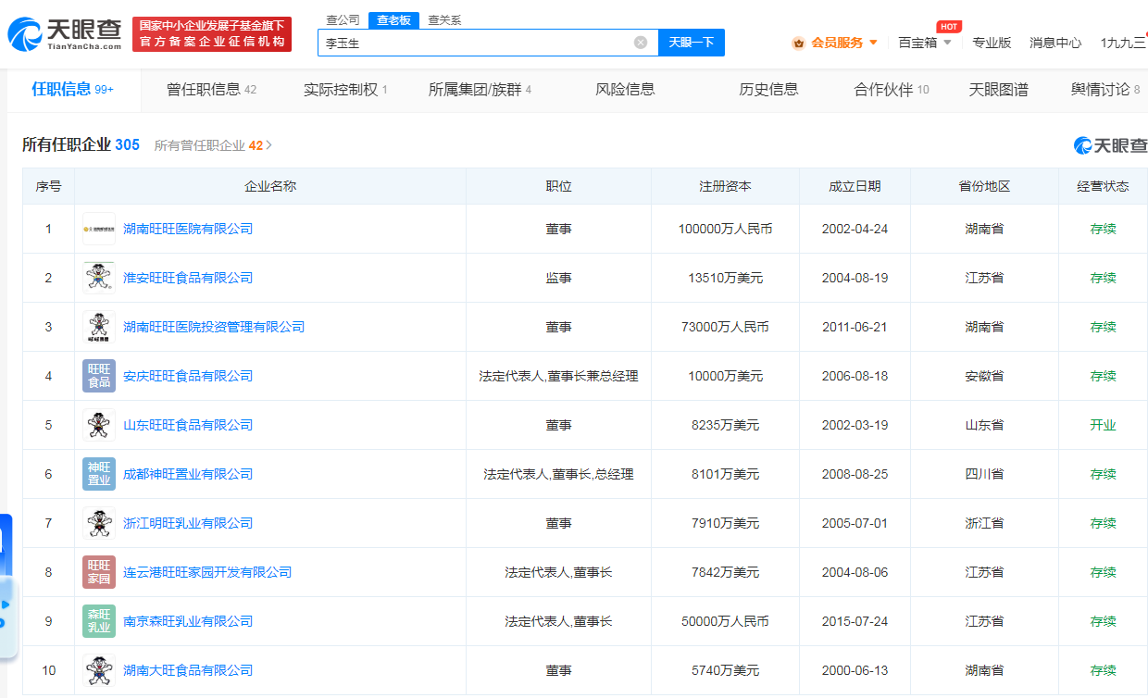Click date 2015-07-24 cell
This screenshot has height=698, width=1148.
[855, 621]
